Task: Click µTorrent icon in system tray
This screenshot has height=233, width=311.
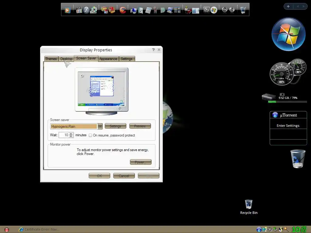Action: tap(259, 229)
